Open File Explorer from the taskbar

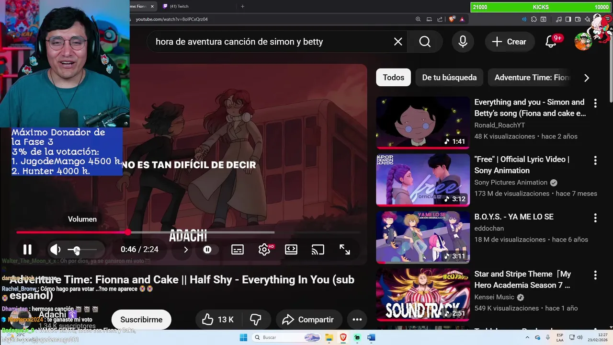329,337
